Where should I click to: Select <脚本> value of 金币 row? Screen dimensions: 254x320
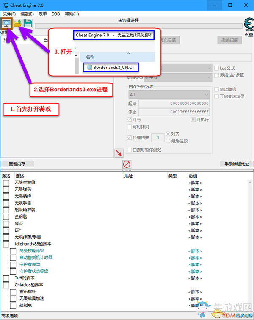point(195,224)
